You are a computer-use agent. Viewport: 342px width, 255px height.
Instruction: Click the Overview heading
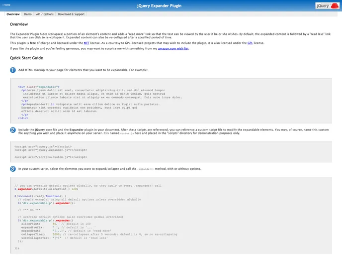pos(19,24)
